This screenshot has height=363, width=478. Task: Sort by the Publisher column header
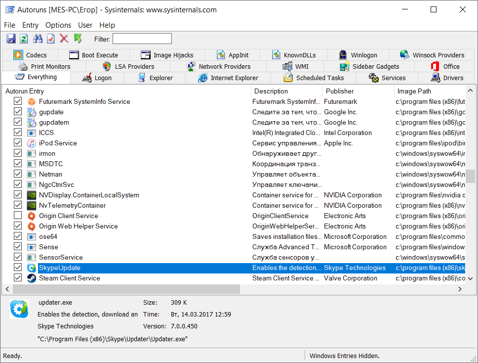tap(340, 91)
